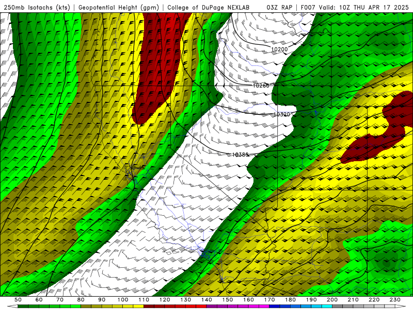Click the 220 tick label on the colorbar

[374, 300]
